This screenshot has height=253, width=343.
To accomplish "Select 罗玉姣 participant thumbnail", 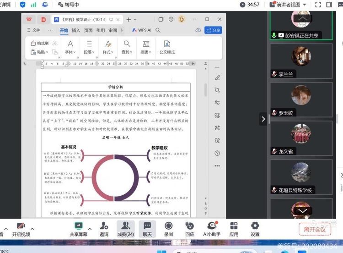I will [x=301, y=99].
